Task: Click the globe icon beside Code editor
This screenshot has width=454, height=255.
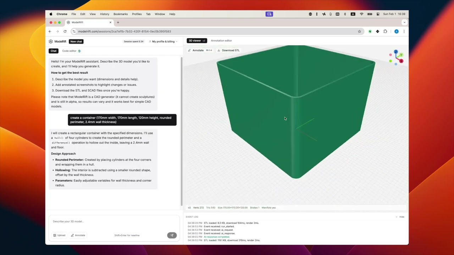Action: point(79,51)
